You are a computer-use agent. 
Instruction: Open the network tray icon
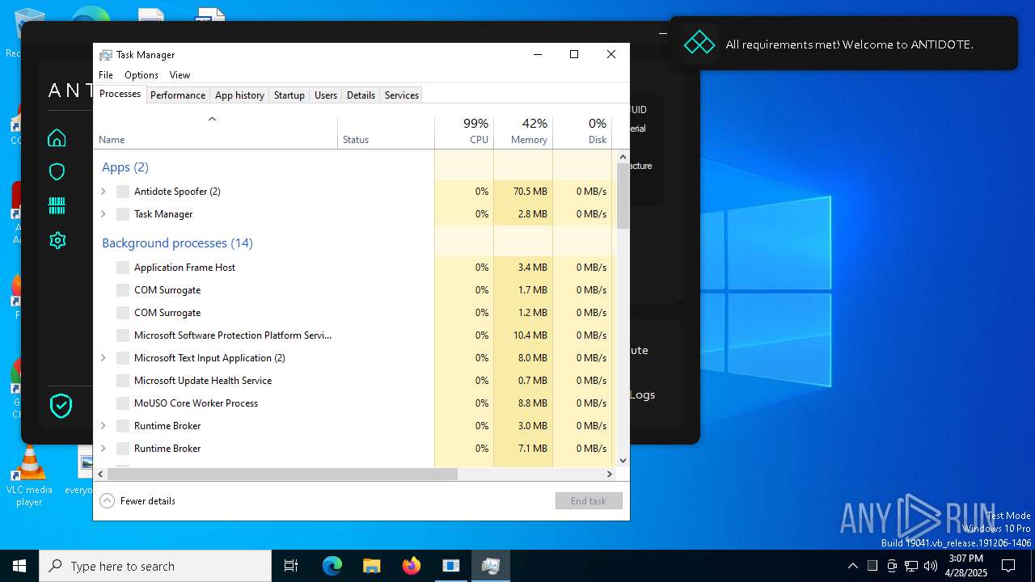point(911,566)
